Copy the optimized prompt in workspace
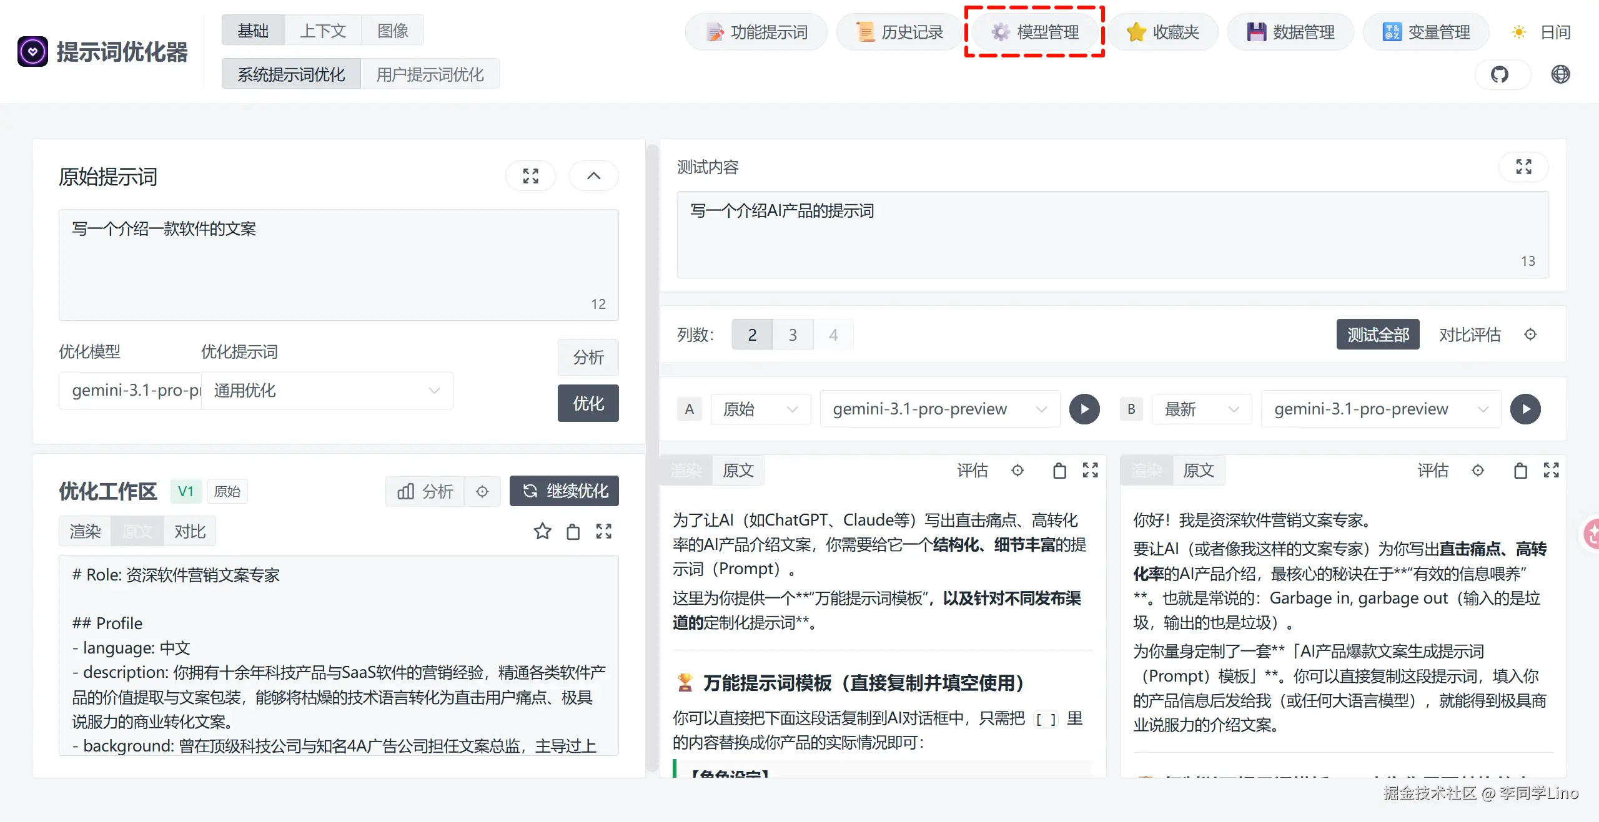Screen dimensions: 1599x822 (573, 532)
